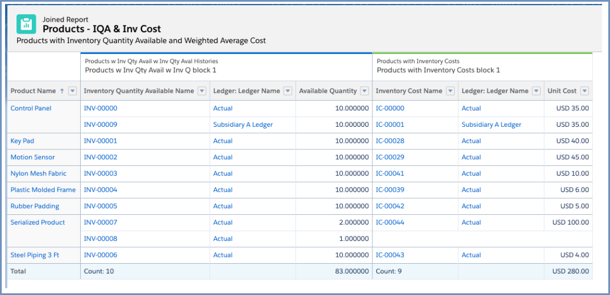Sort by Product Name ascending arrow
Screen dimensions: 610x295
[x=61, y=91]
